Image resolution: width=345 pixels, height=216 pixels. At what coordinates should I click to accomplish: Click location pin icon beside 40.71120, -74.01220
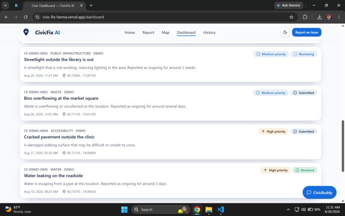pos(64,114)
